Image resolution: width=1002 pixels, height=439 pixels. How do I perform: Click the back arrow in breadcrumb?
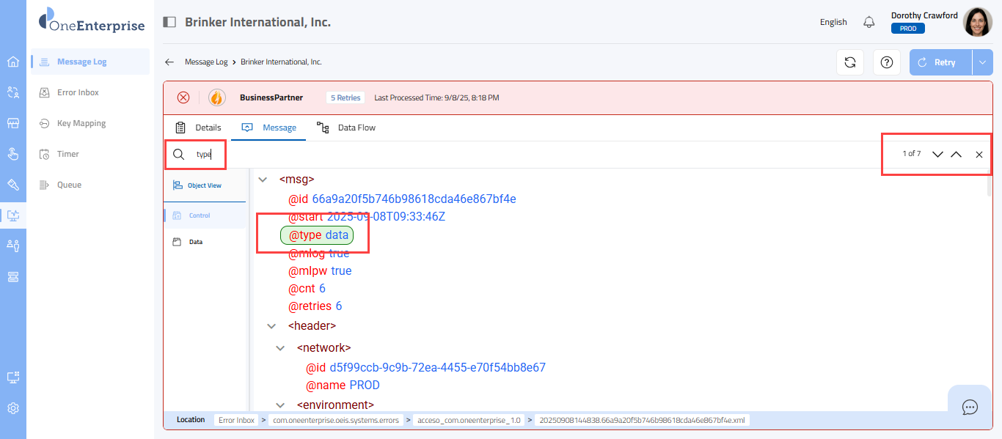click(x=169, y=62)
